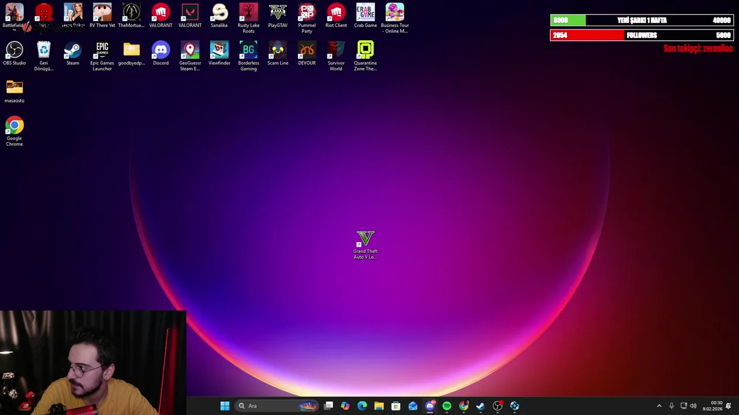Open network settings from the tray
This screenshot has height=415, width=739.
click(x=684, y=406)
